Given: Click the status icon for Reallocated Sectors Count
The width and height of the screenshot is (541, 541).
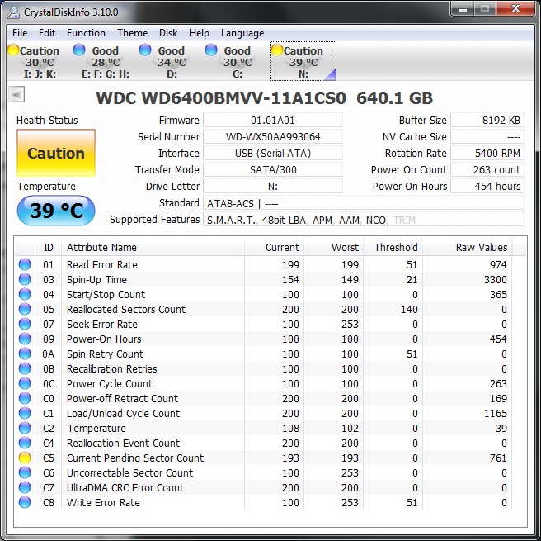Looking at the screenshot, I should 25,309.
